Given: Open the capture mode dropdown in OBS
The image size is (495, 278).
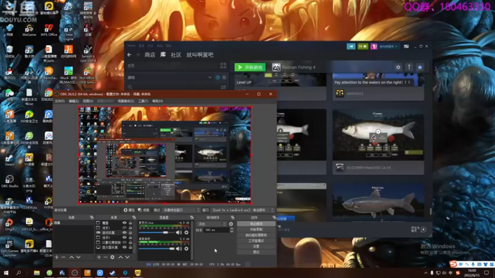Looking at the screenshot, I should [x=181, y=210].
